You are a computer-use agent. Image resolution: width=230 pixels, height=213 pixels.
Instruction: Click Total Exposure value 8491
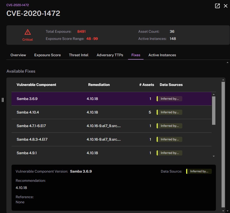point(81,31)
